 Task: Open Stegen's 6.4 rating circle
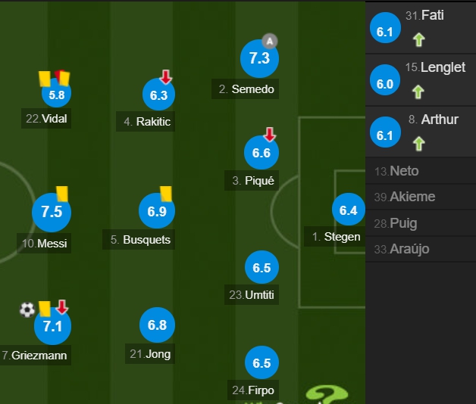click(348, 210)
